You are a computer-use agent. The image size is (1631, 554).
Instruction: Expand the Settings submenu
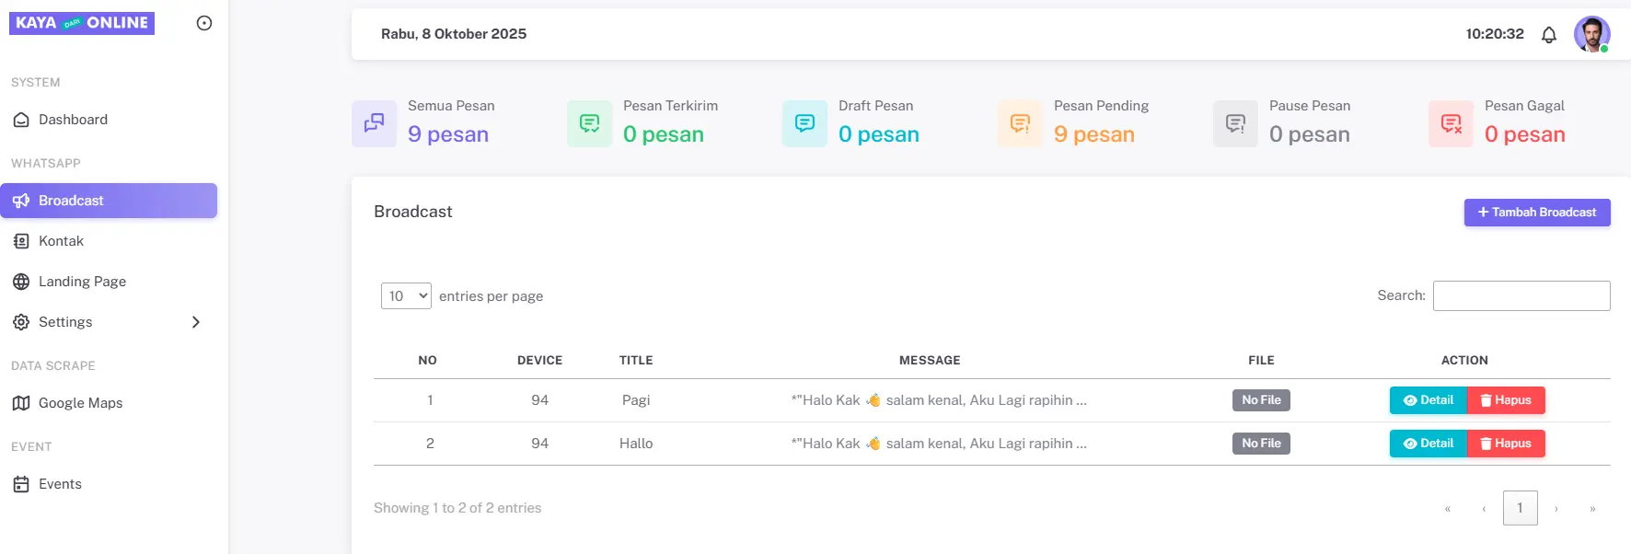point(109,322)
